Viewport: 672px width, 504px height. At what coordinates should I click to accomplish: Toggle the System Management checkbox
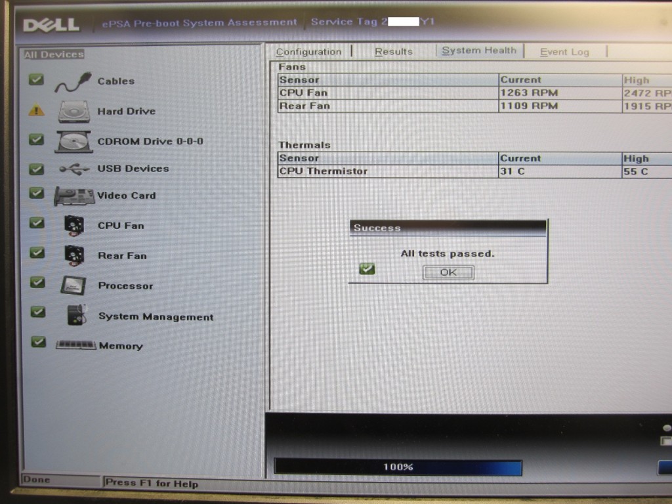(38, 312)
